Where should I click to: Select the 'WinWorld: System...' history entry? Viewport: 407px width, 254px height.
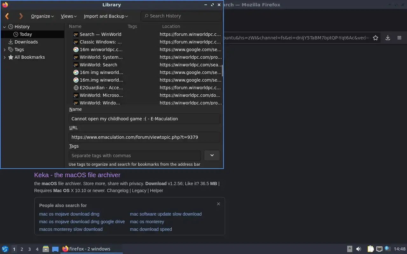[143, 57]
